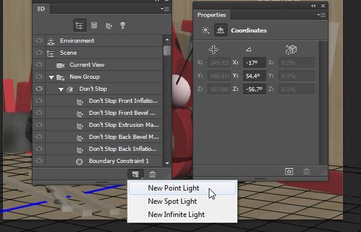Collapse the New Group folder
Screen dimensions: 361x232
(x=51, y=78)
